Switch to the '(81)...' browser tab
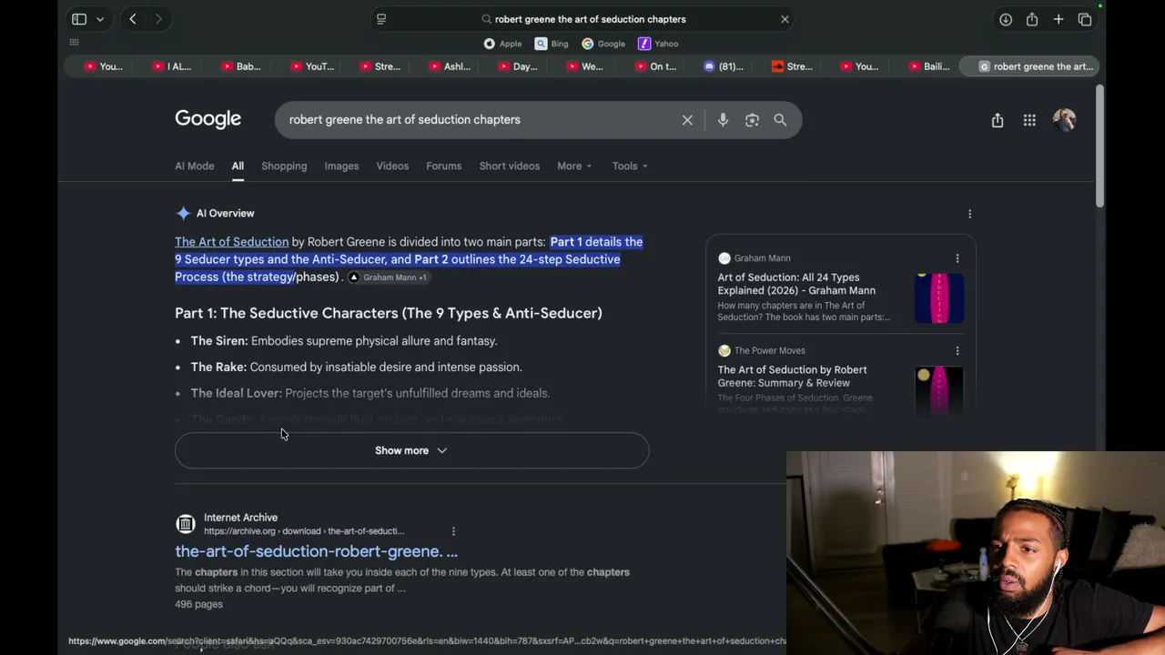 tap(724, 66)
